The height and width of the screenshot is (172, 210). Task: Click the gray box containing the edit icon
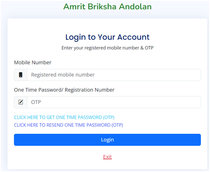[x=21, y=102]
